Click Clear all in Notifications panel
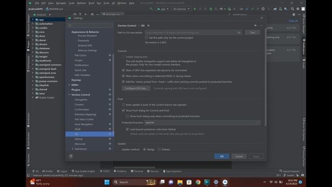The image size is (332, 187). (293, 21)
